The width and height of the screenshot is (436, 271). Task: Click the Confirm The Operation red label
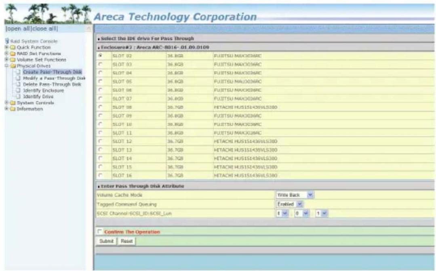132,232
